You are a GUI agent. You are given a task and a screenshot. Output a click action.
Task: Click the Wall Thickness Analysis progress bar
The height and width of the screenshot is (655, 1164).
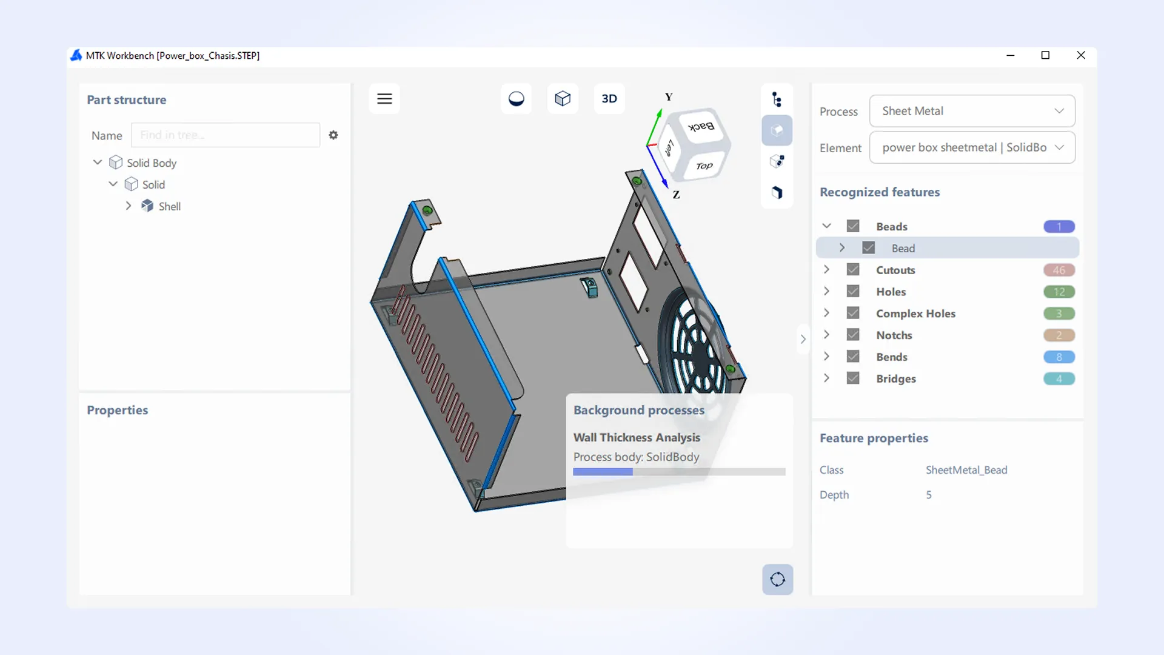point(679,472)
